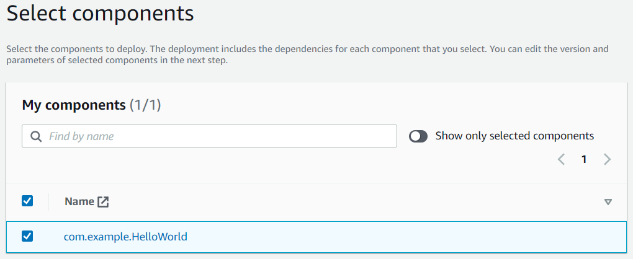The image size is (633, 259).
Task: Select the HelloWorld row's empty area
Action: (x=404, y=237)
